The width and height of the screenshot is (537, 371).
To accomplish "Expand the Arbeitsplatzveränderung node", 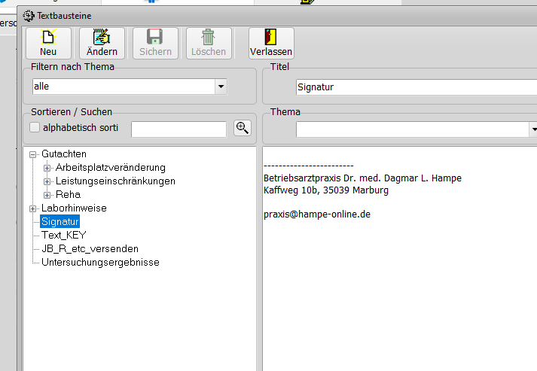I will click(47, 168).
